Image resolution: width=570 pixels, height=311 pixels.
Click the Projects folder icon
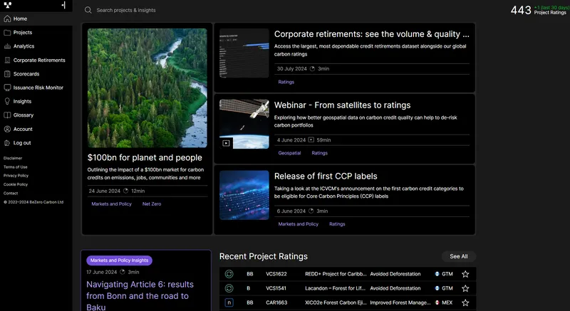7,32
